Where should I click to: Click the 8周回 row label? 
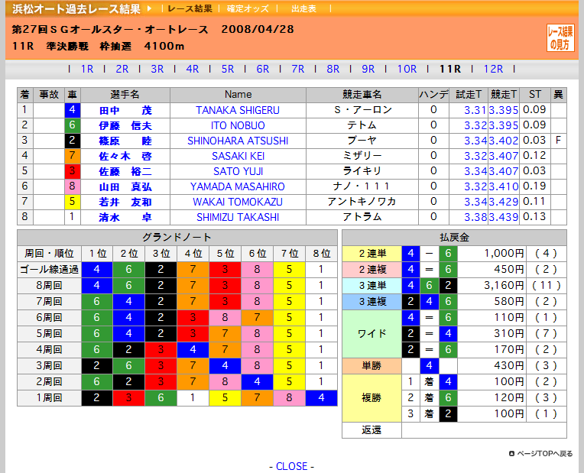pyautogui.click(x=49, y=286)
